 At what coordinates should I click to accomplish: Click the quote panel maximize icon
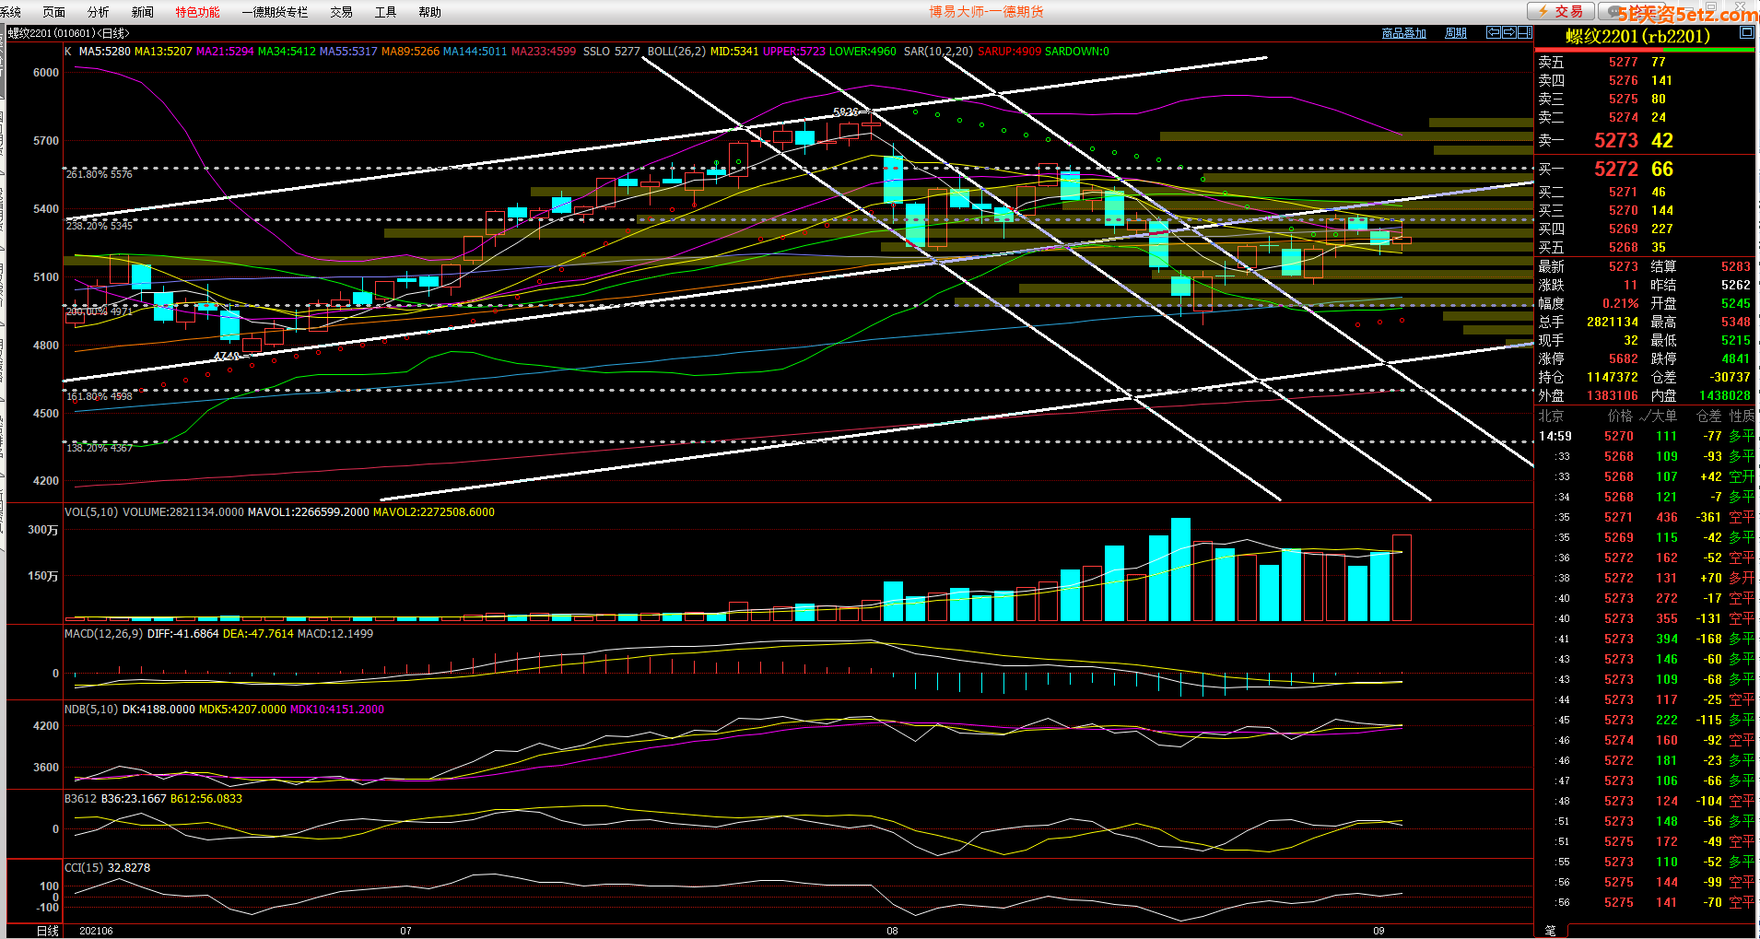tap(1746, 32)
